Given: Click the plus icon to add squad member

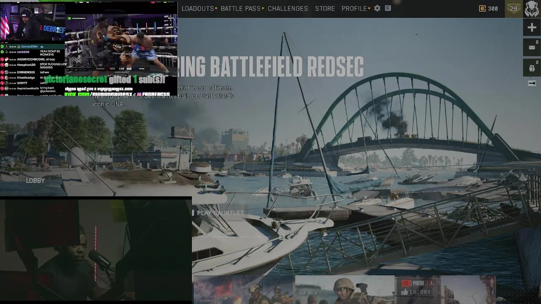Looking at the screenshot, I should 532,27.
